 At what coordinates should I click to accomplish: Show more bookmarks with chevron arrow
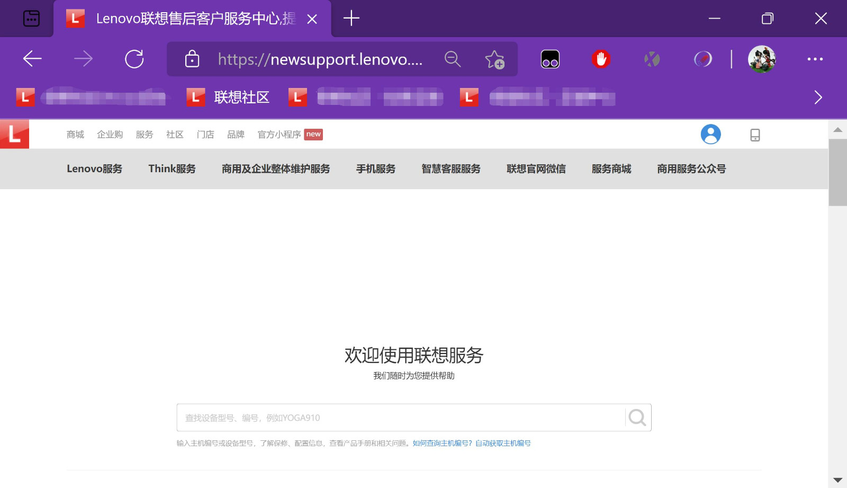(818, 97)
